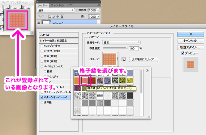Click Layers panel 不透明度 100% field

coord(93,10)
